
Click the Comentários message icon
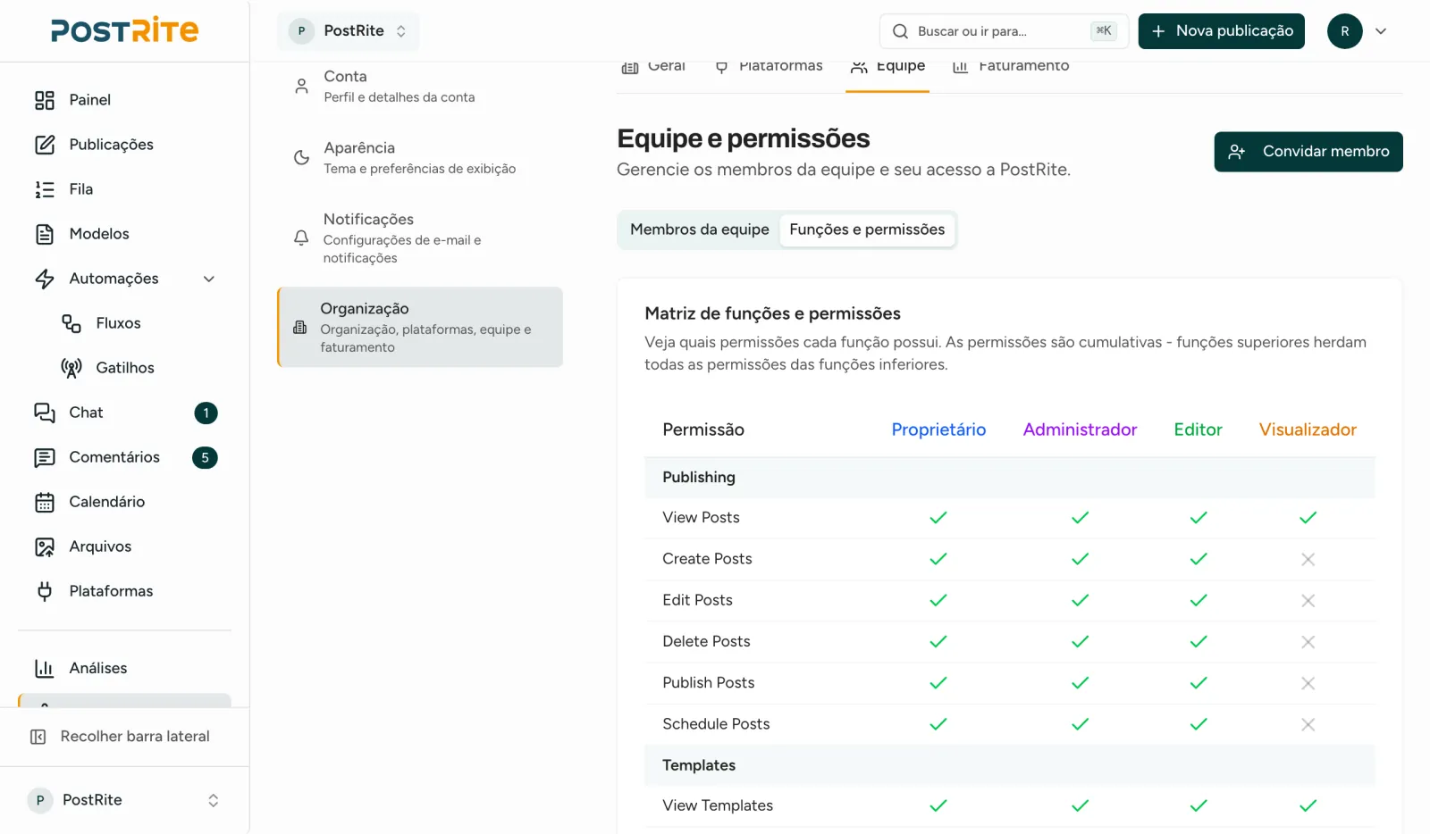tap(45, 457)
